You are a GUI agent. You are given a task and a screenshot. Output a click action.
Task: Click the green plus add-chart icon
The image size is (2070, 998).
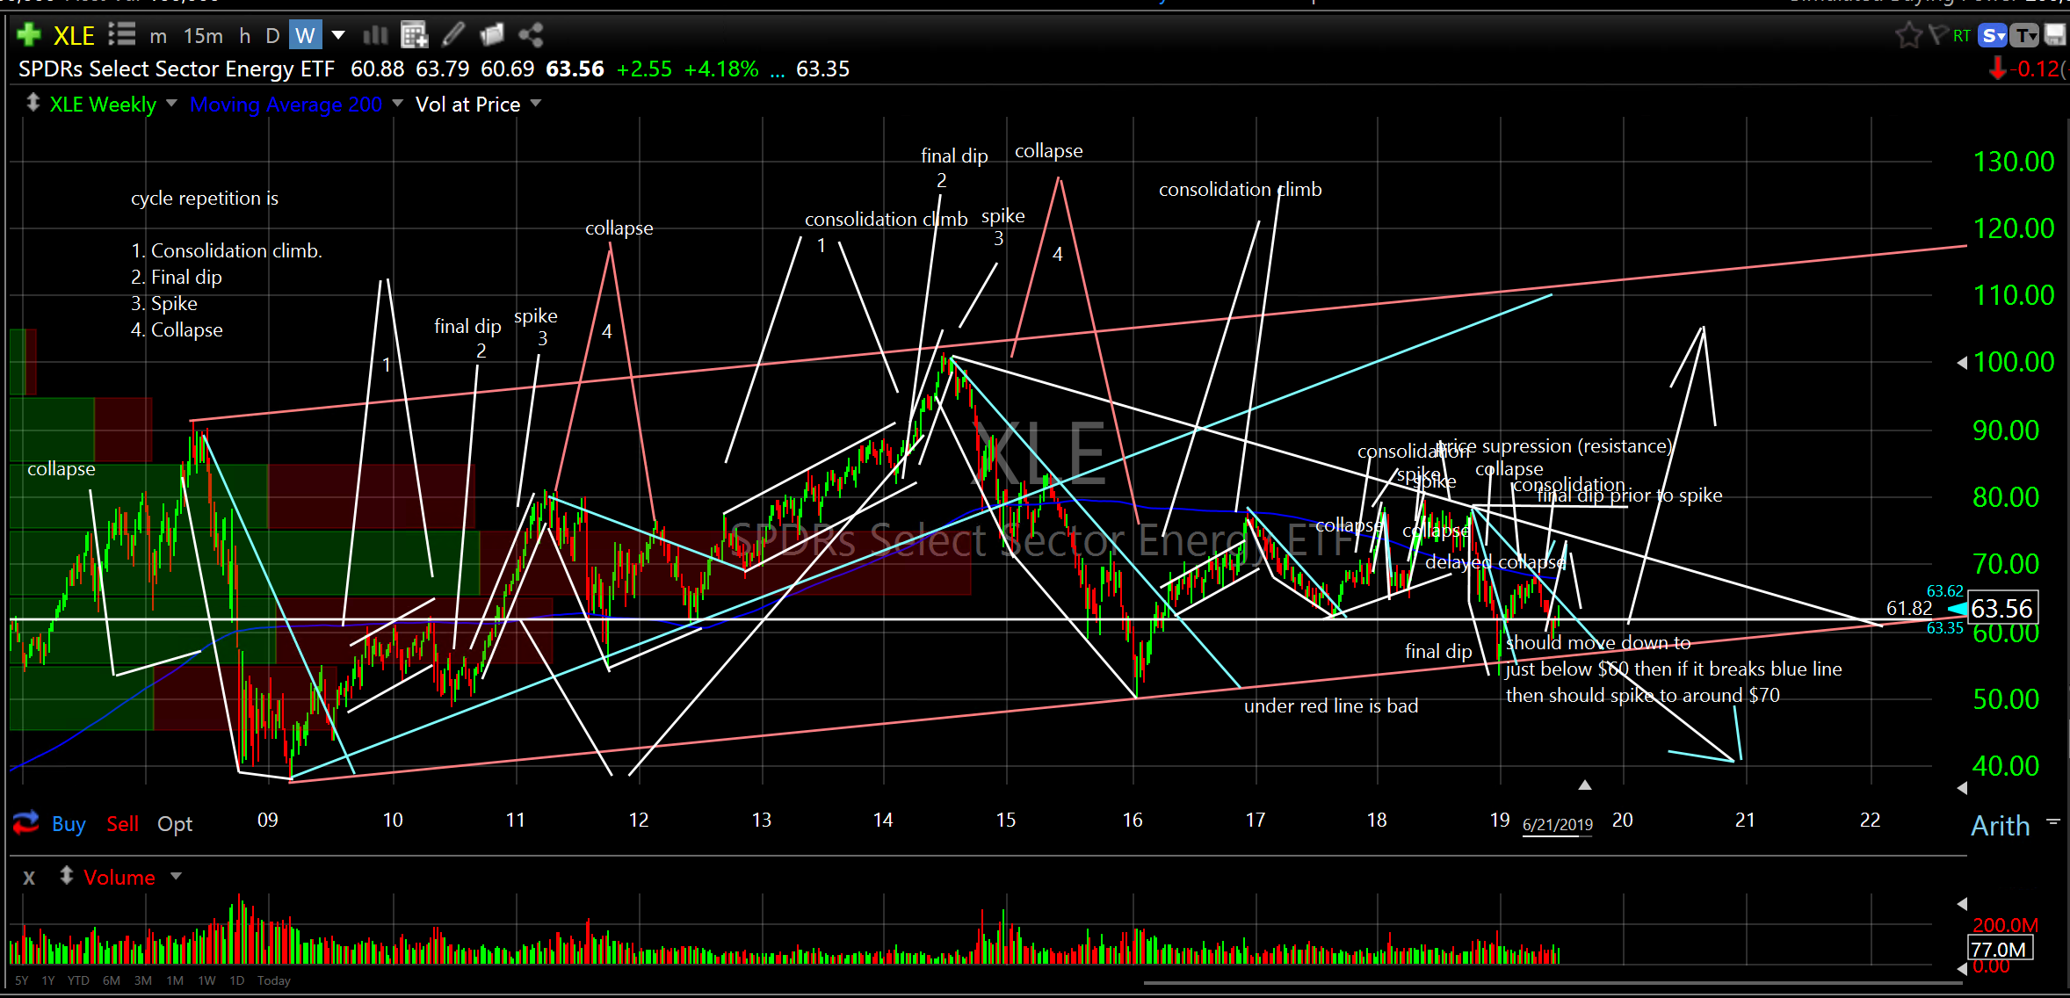click(x=28, y=35)
